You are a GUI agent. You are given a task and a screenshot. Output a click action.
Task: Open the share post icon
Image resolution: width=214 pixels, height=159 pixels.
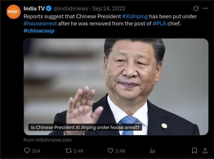205,150
